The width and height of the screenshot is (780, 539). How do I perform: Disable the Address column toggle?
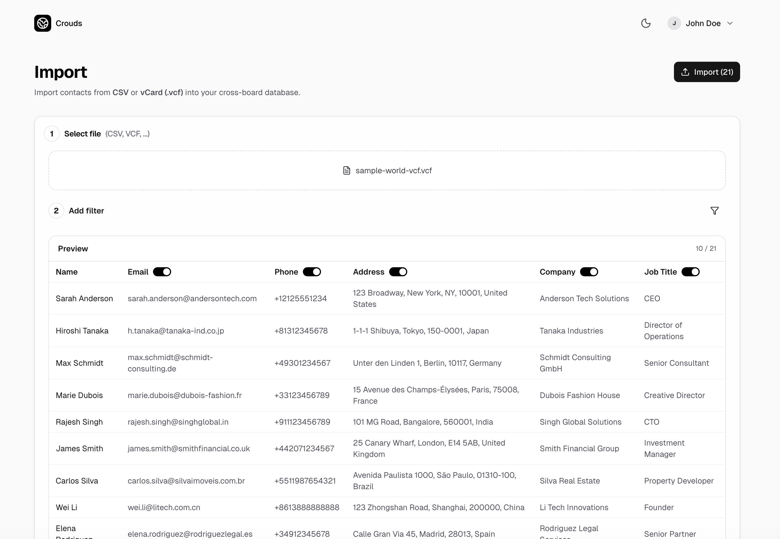click(398, 271)
